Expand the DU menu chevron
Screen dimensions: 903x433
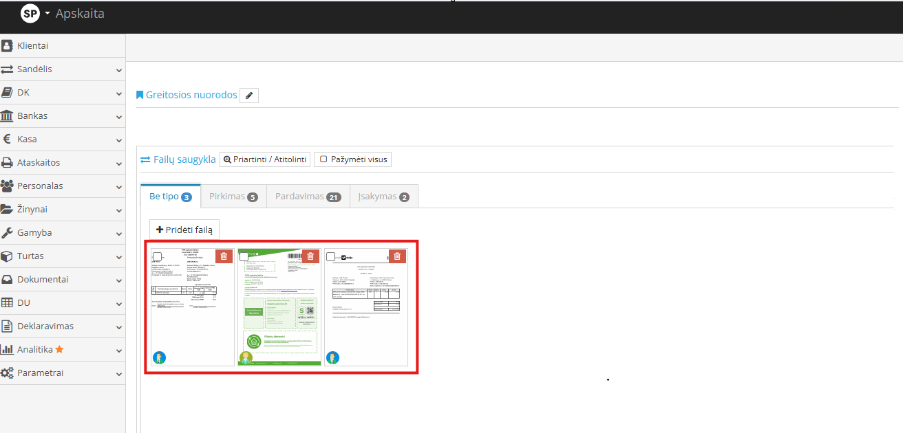pos(119,304)
